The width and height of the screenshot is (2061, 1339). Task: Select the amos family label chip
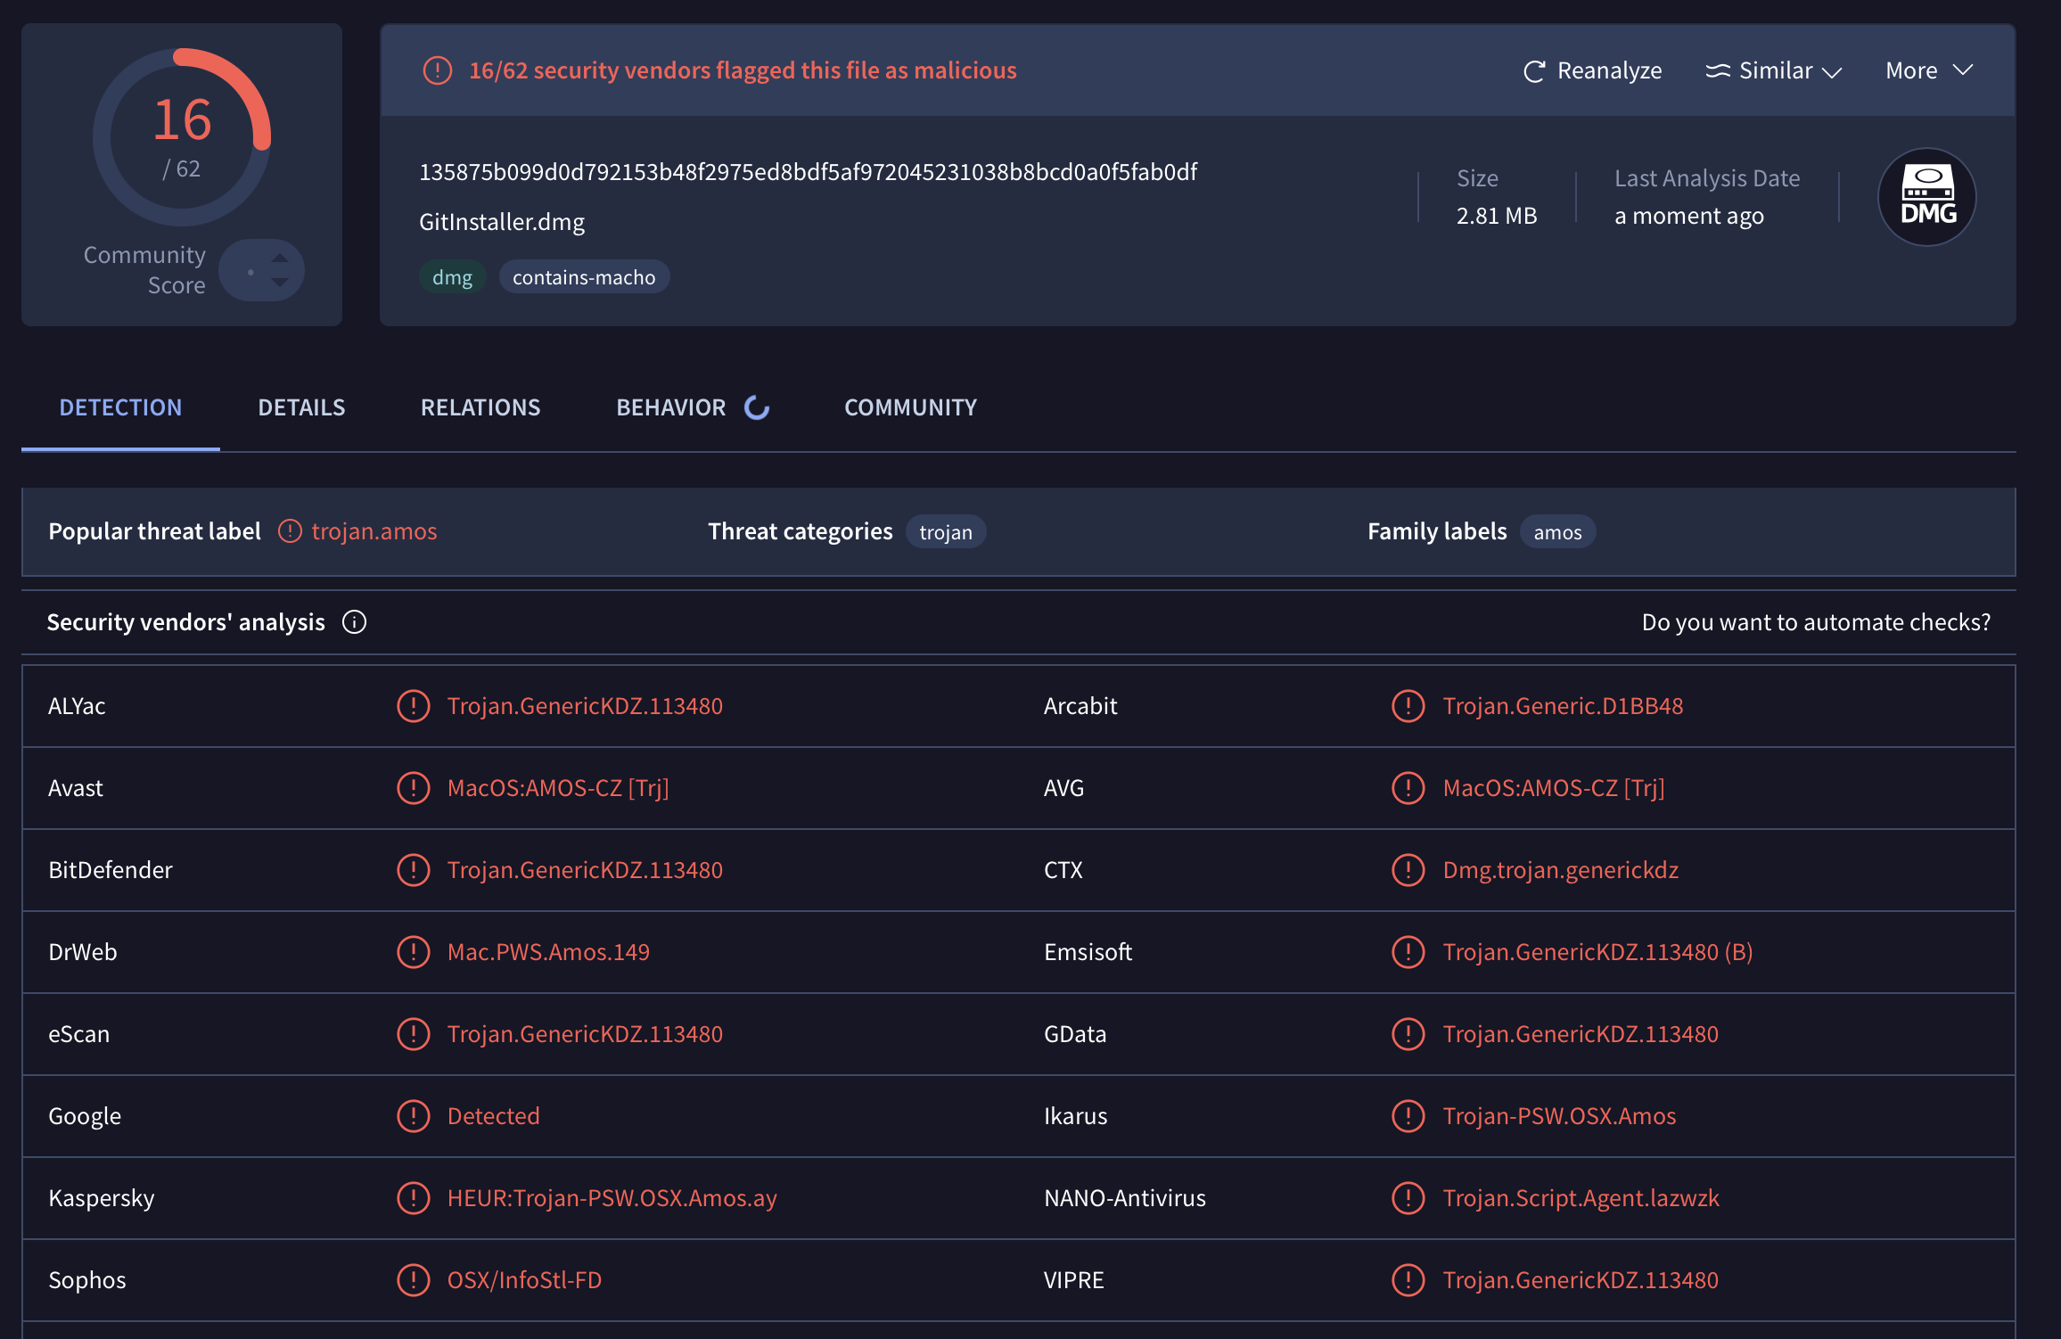click(1557, 532)
